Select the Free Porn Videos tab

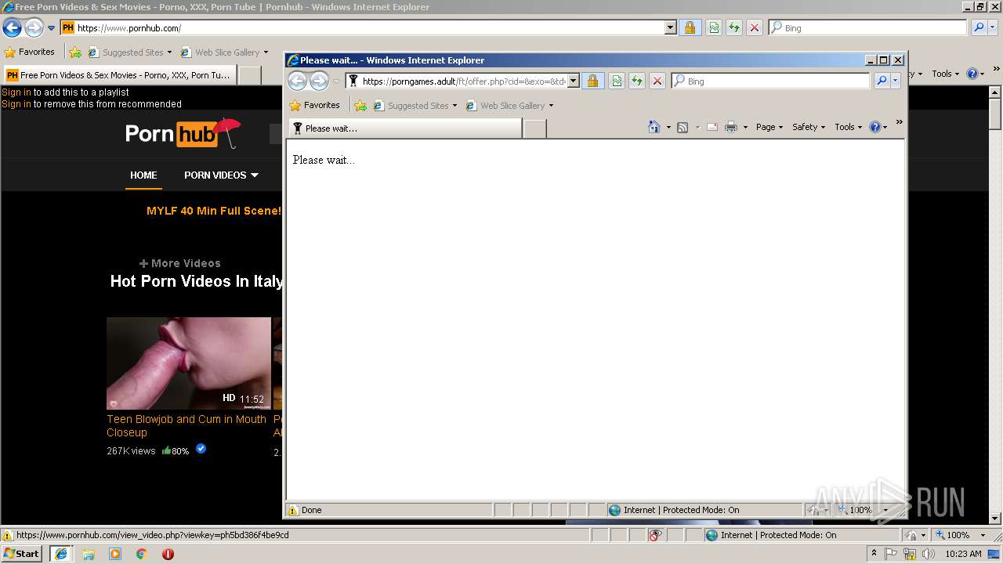tap(119, 75)
